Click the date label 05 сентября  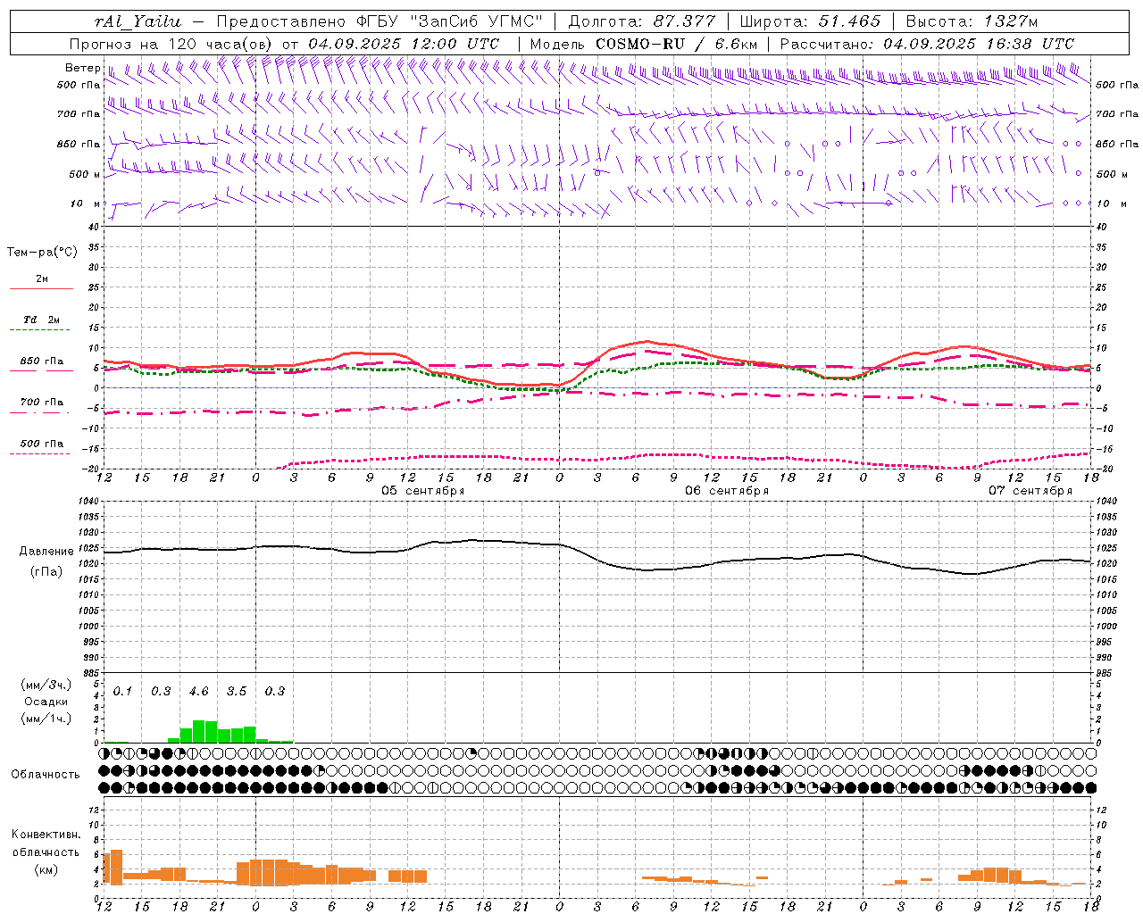423,491
